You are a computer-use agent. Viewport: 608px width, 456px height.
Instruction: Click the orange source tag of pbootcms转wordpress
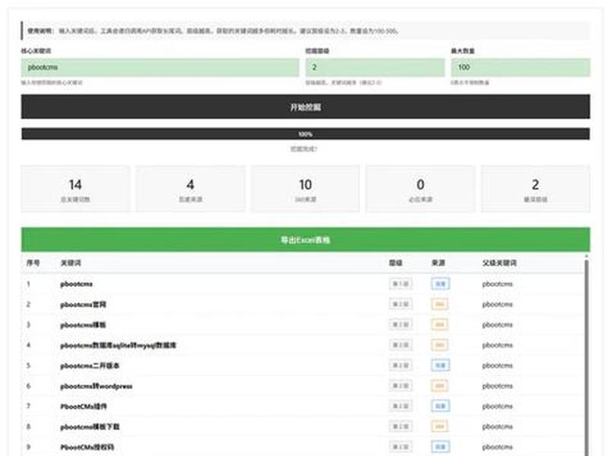tap(440, 386)
